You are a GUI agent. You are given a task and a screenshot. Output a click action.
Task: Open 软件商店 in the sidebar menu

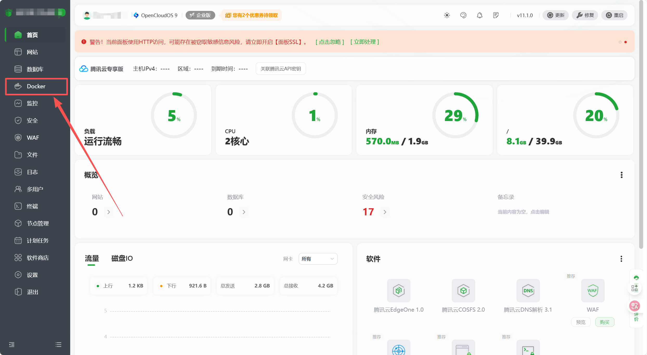pyautogui.click(x=38, y=258)
